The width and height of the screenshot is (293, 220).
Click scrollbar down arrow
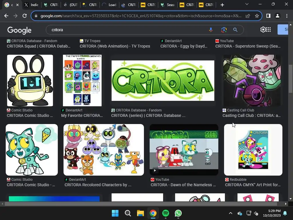click(x=290, y=199)
